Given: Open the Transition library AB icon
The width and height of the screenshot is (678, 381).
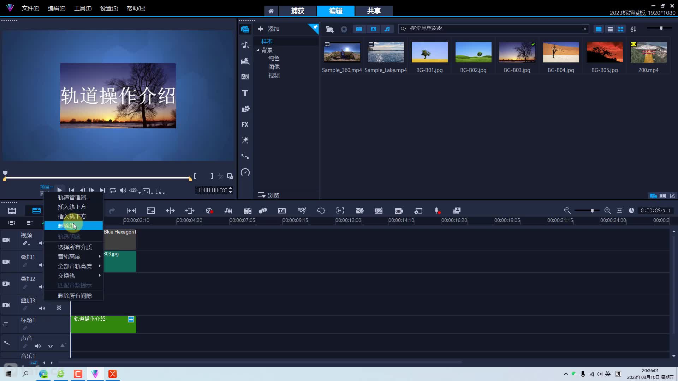Looking at the screenshot, I should click(245, 77).
